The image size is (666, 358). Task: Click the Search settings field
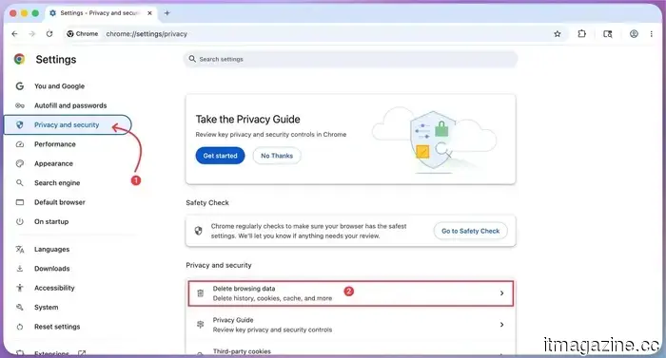point(351,59)
